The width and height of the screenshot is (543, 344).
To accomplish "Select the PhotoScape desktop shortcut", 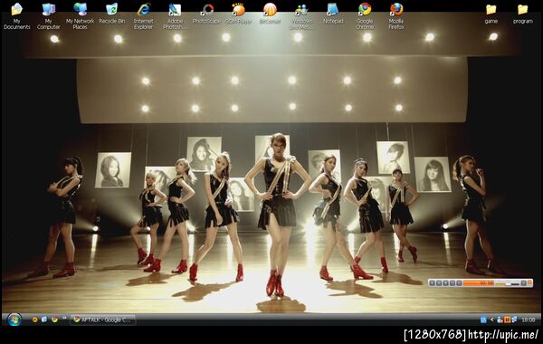I will pyautogui.click(x=206, y=14).
